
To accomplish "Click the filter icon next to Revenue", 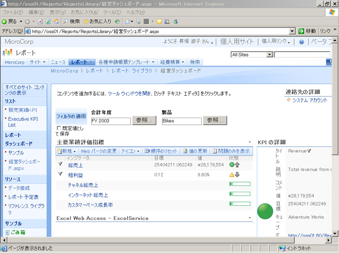I will click(309, 151).
